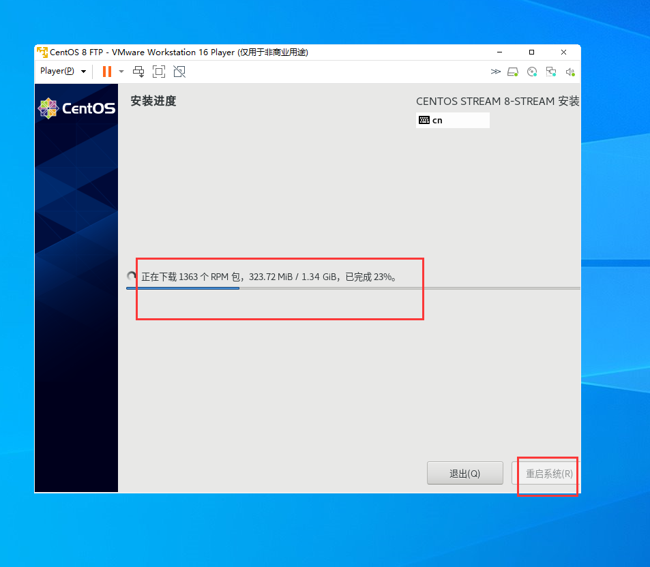This screenshot has height=567, width=650.
Task: Click the CentOS logo in the sidebar
Action: pyautogui.click(x=76, y=108)
